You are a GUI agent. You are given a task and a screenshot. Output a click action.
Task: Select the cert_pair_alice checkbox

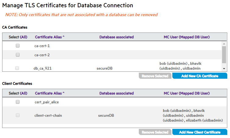[18, 102]
